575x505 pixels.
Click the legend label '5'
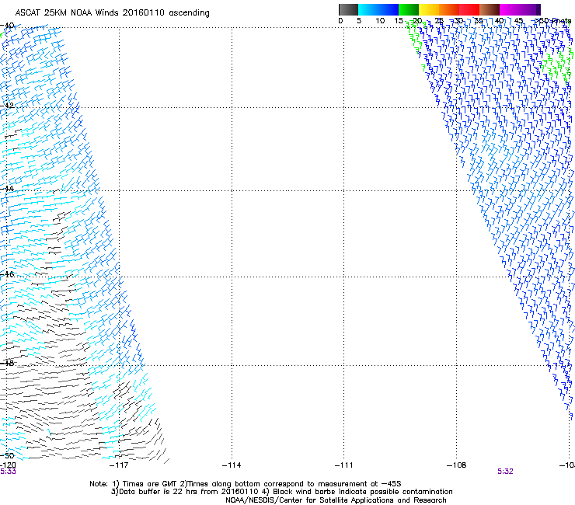coord(359,21)
